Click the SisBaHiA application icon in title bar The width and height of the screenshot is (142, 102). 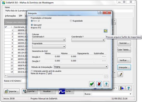point(3,3)
